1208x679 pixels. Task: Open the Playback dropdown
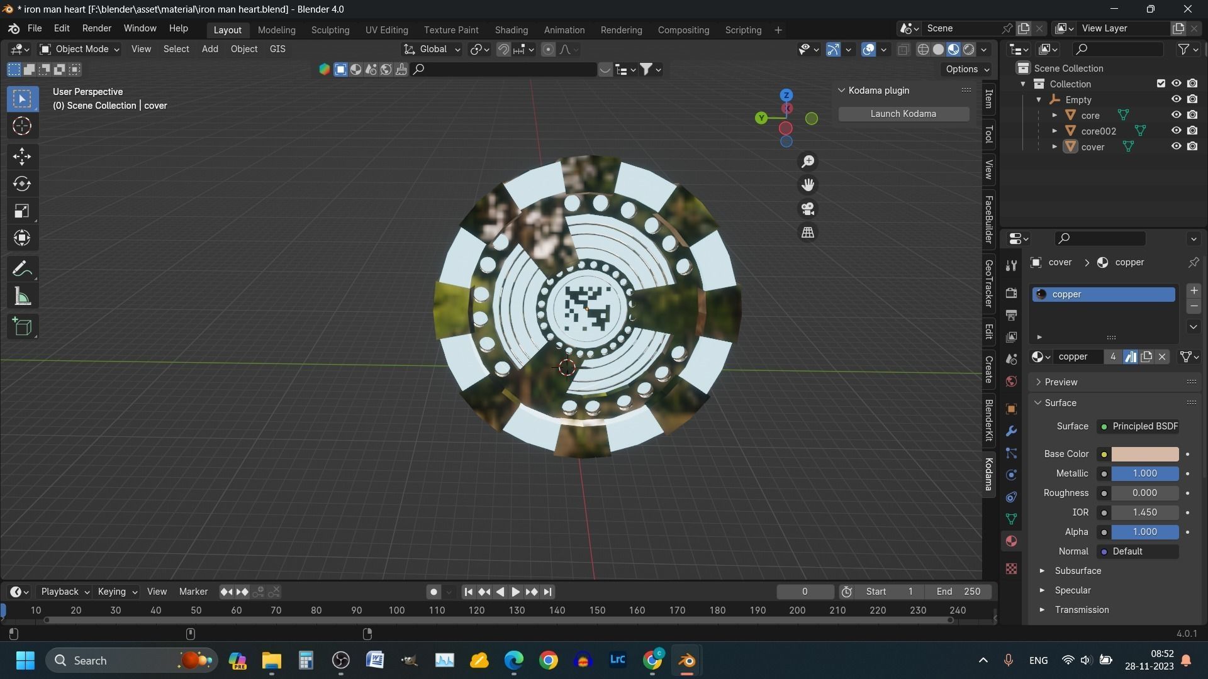tap(65, 592)
